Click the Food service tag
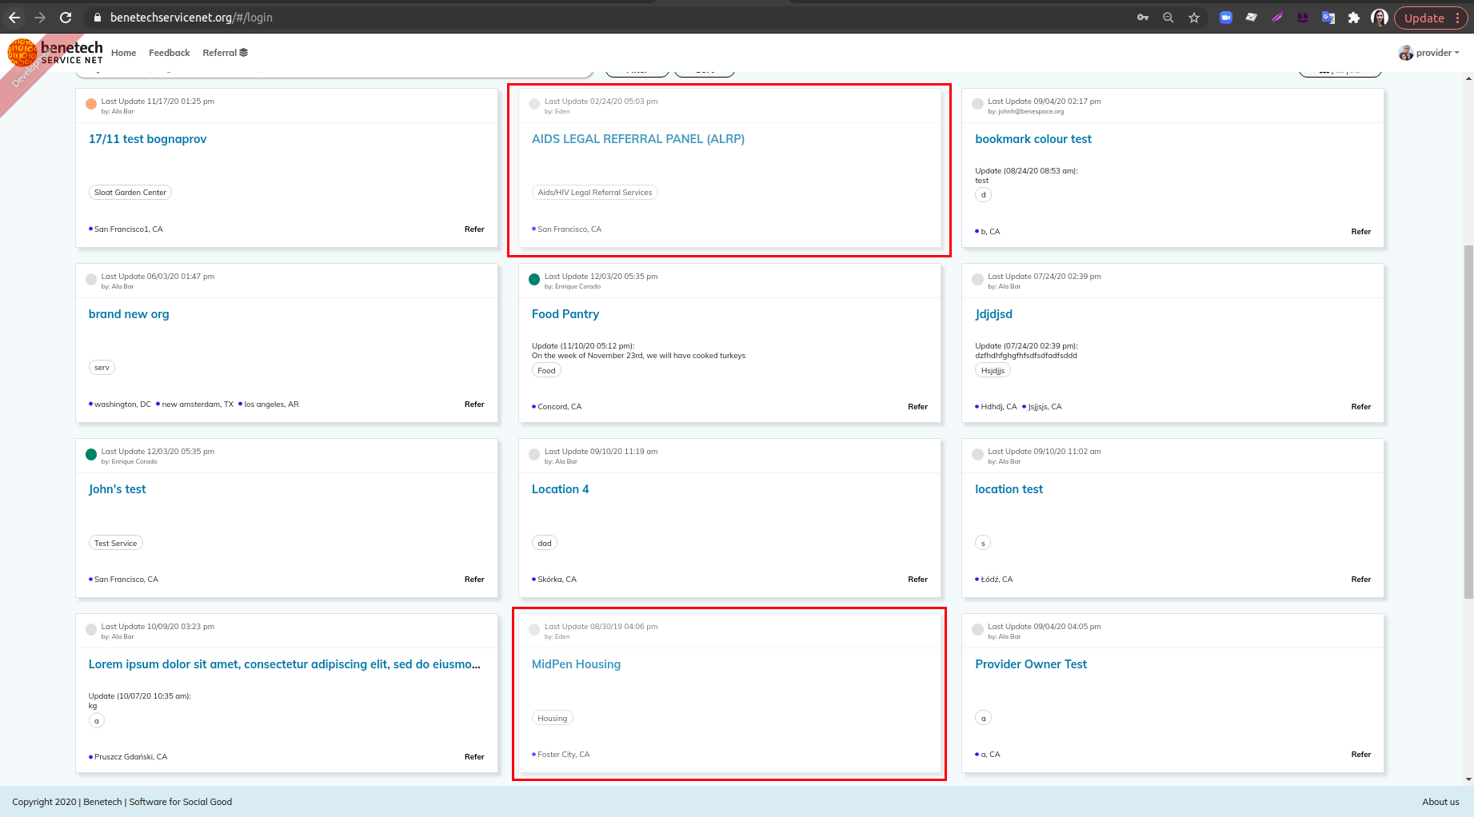The height and width of the screenshot is (817, 1474). pyautogui.click(x=546, y=371)
